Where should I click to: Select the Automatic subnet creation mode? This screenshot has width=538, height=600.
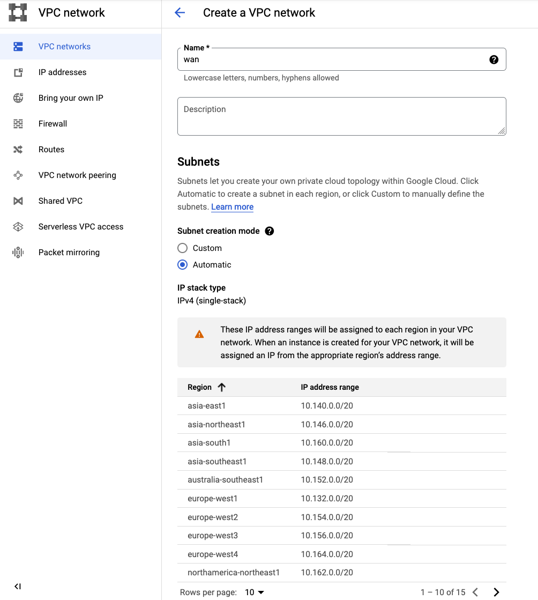point(183,265)
